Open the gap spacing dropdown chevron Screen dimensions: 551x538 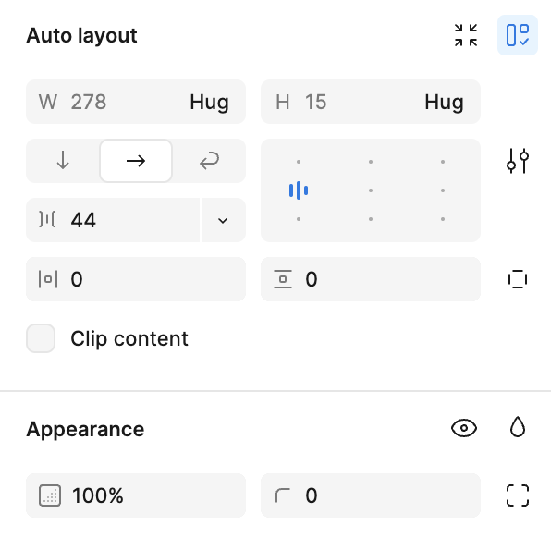[223, 220]
